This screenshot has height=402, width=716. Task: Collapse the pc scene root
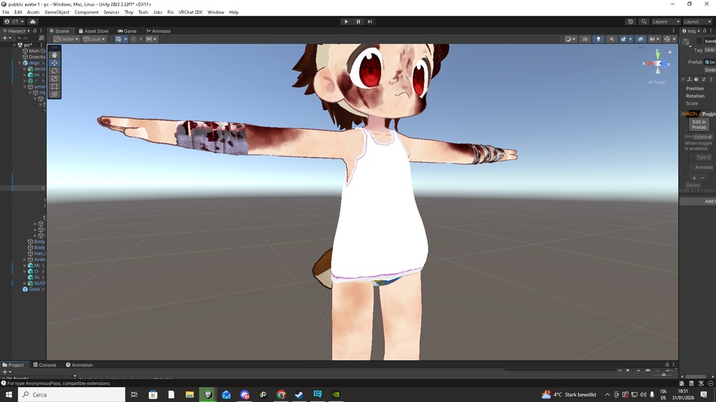pyautogui.click(x=14, y=45)
